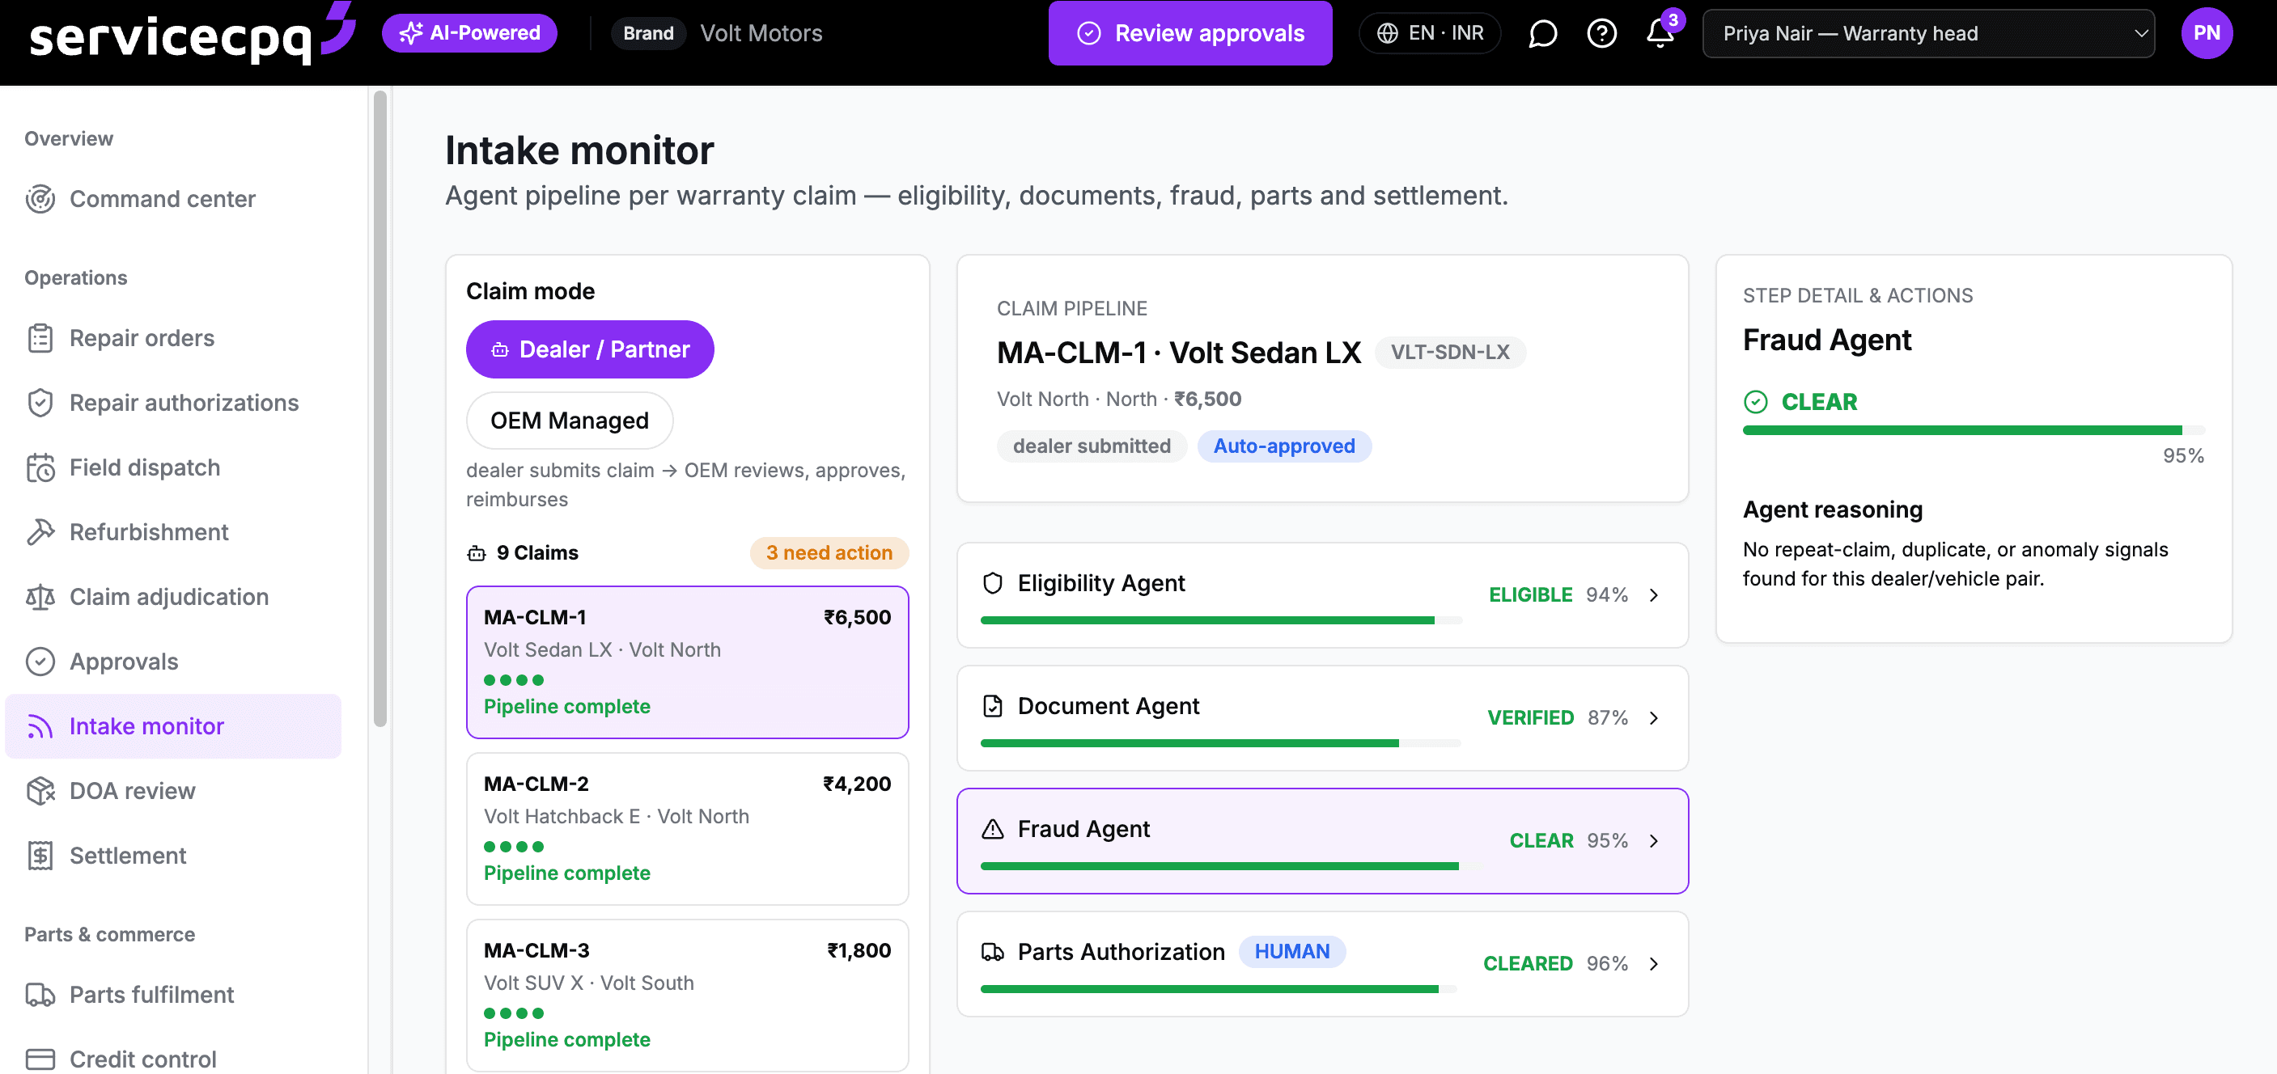
Task: Click the AI-Powered badge
Action: click(469, 34)
